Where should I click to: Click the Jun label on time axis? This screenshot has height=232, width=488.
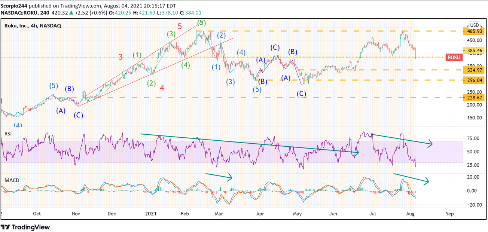tap(334, 214)
